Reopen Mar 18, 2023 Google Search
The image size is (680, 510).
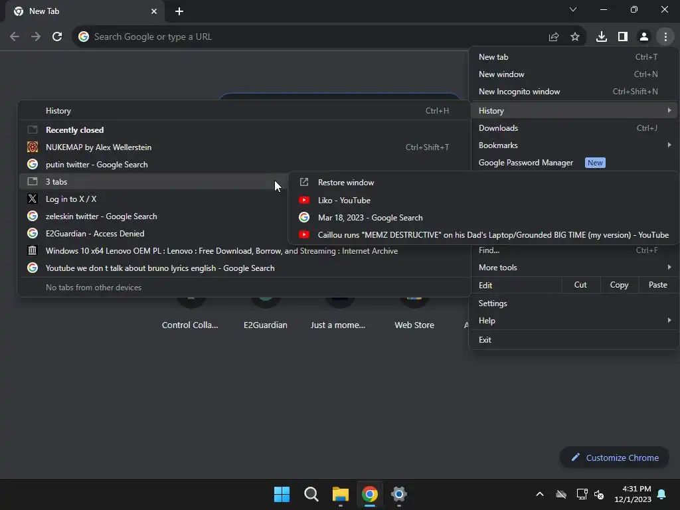(483, 218)
